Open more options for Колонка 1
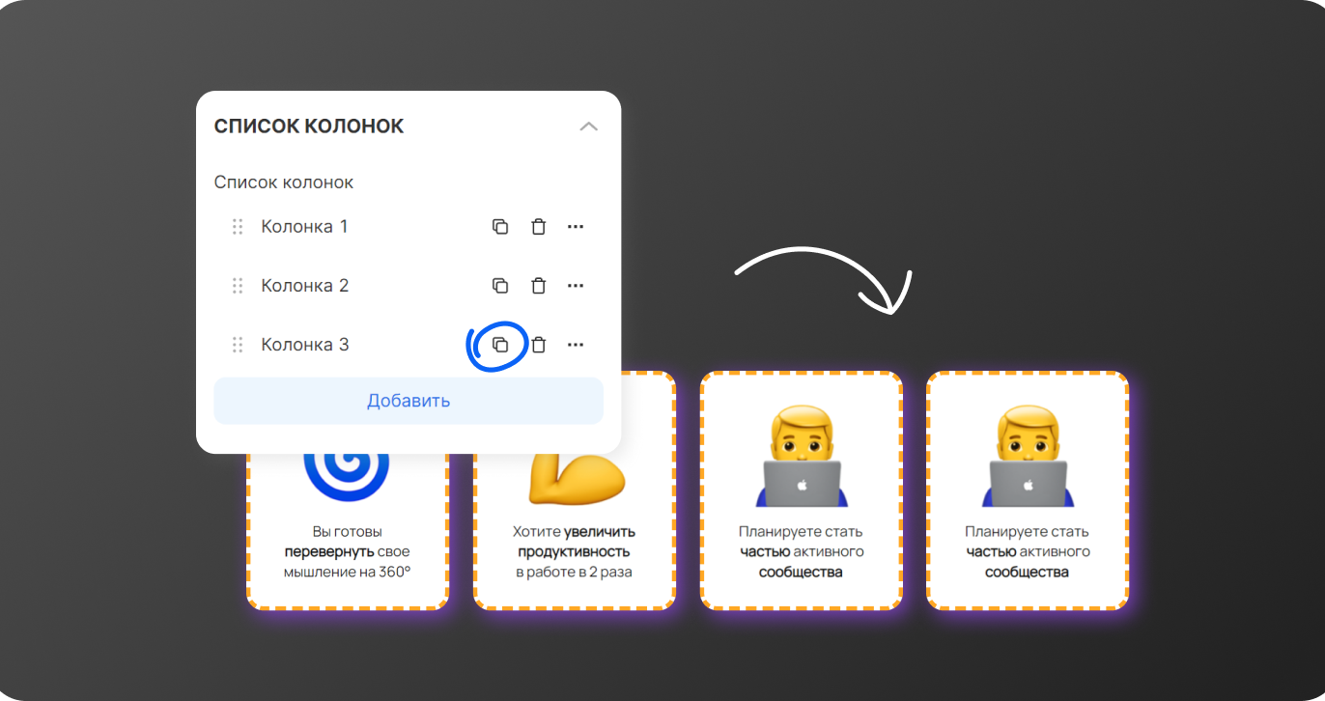Screen dimensions: 1325x701 (x=576, y=227)
